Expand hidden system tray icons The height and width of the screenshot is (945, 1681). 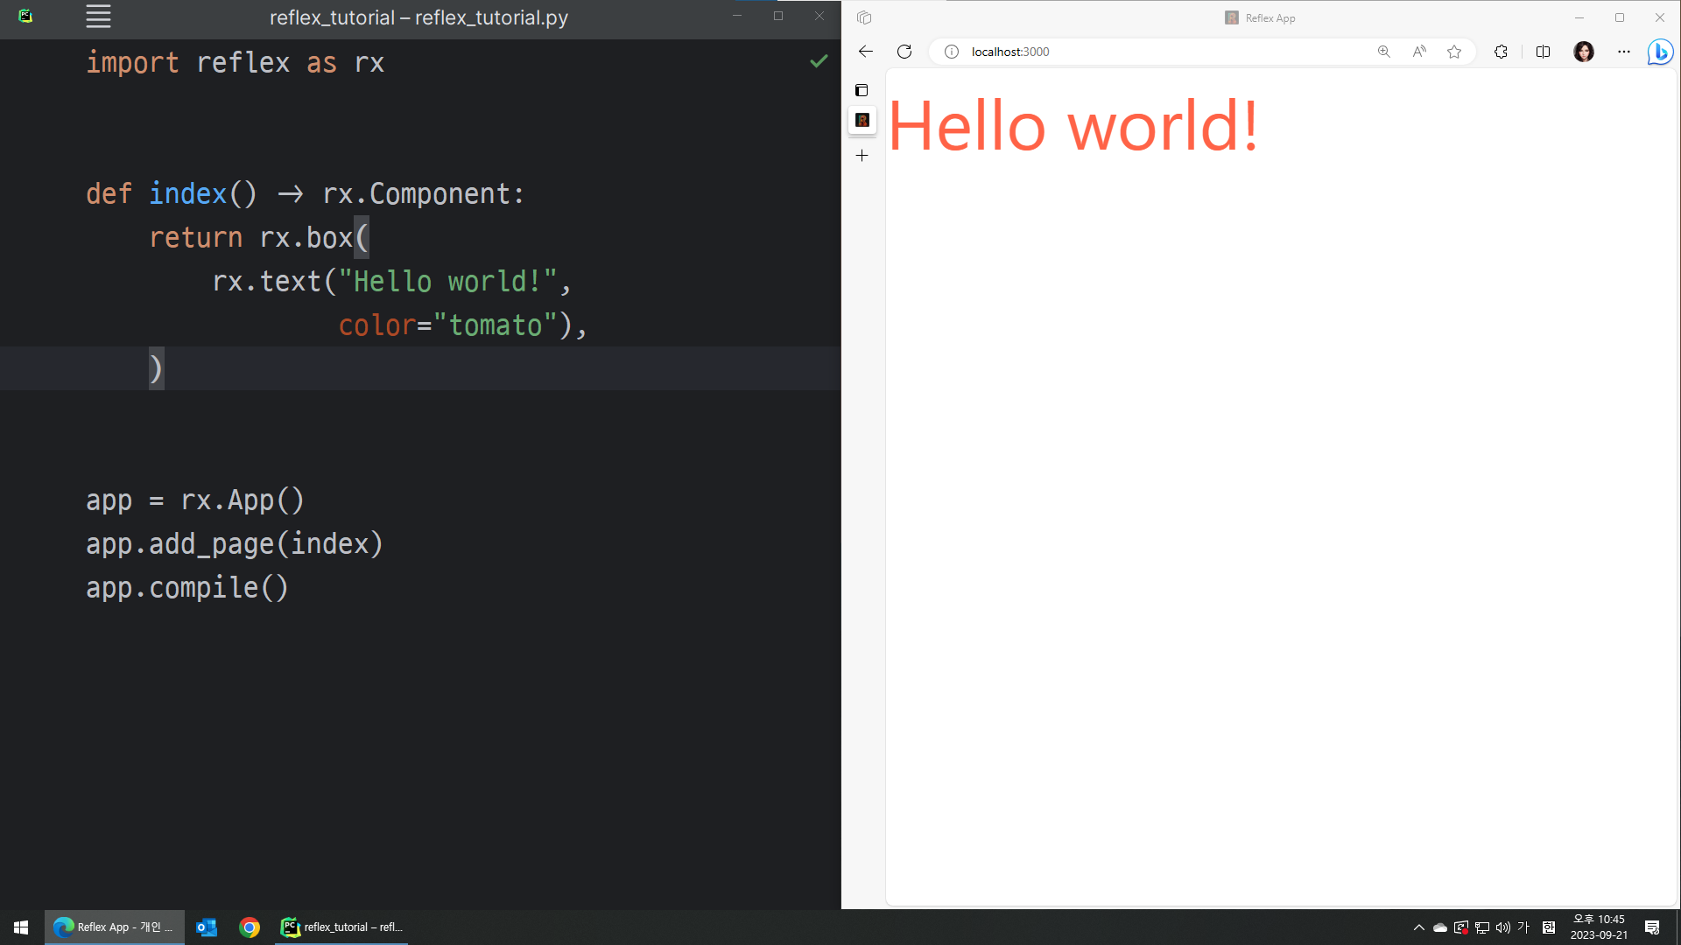coord(1418,927)
